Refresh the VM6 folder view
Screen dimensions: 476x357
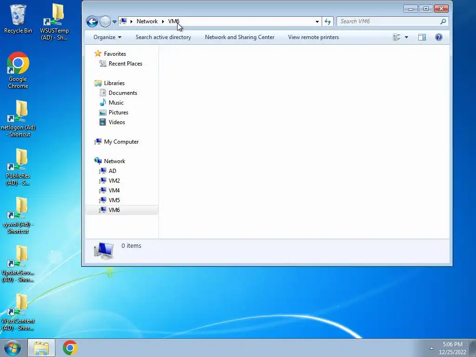(x=328, y=21)
